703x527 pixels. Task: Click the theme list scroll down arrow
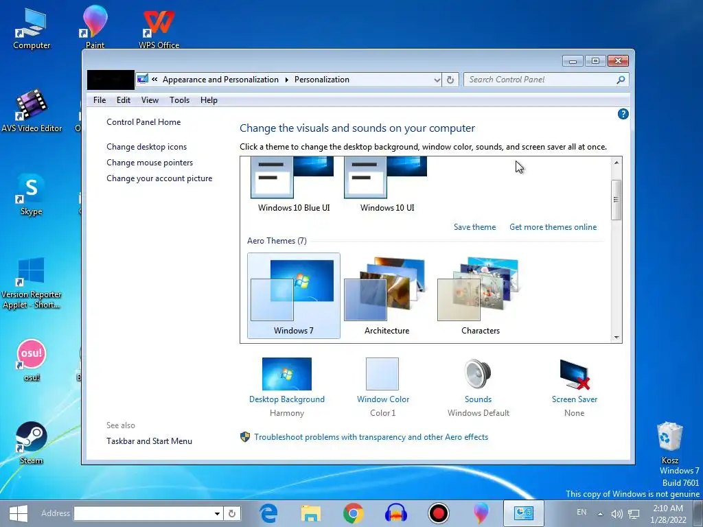[616, 338]
